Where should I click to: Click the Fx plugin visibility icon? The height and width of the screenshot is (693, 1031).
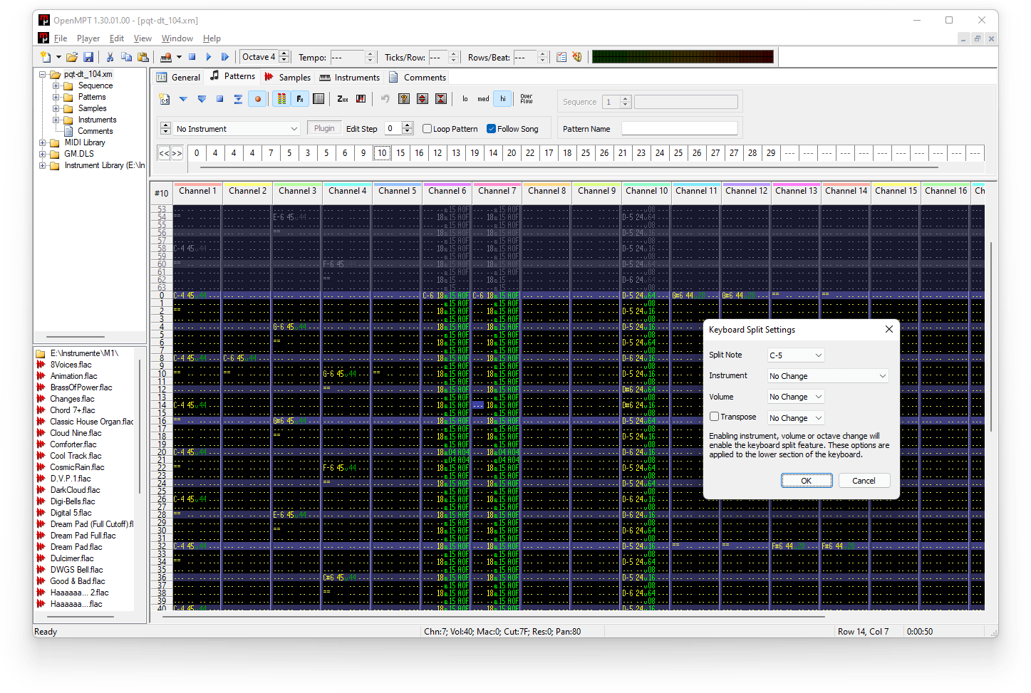click(x=300, y=99)
